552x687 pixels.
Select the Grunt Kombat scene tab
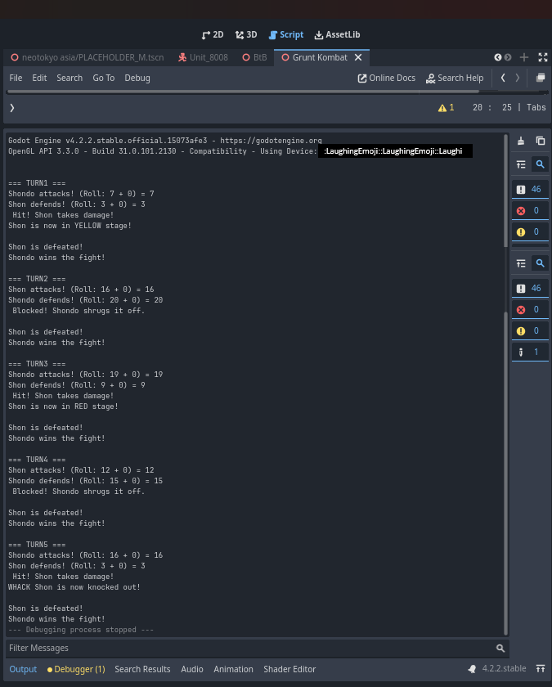point(320,57)
